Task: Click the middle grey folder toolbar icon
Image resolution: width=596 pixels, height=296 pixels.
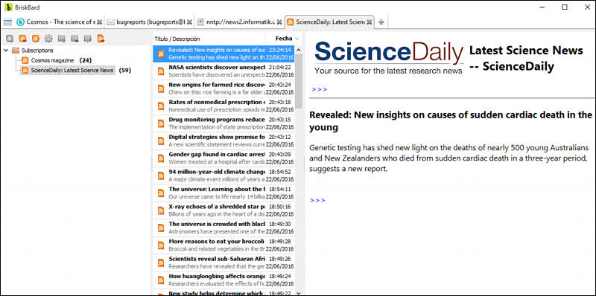Action: (x=75, y=39)
